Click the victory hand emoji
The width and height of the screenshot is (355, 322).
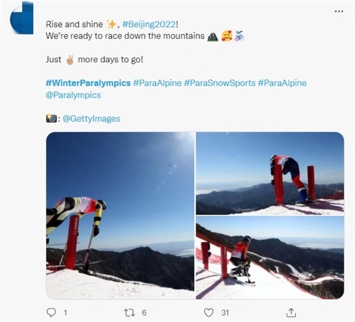pos(70,60)
